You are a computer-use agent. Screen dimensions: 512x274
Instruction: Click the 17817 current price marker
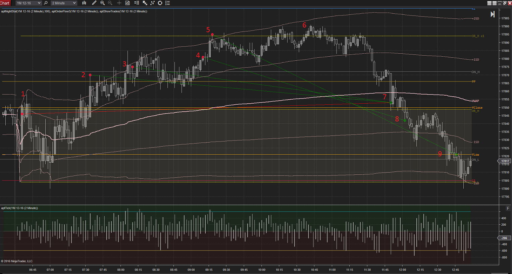tap(505, 161)
